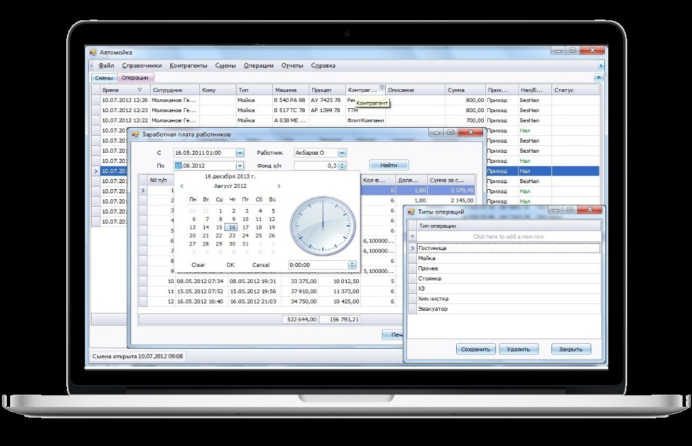Click the Найти button
692x446 pixels.
click(x=389, y=165)
